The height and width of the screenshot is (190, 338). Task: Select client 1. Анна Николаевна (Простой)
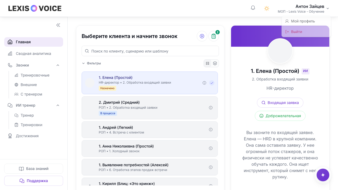click(150, 148)
